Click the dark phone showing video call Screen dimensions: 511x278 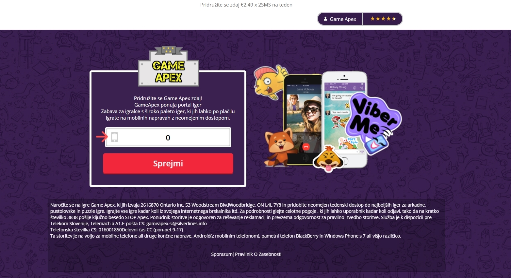click(x=303, y=120)
